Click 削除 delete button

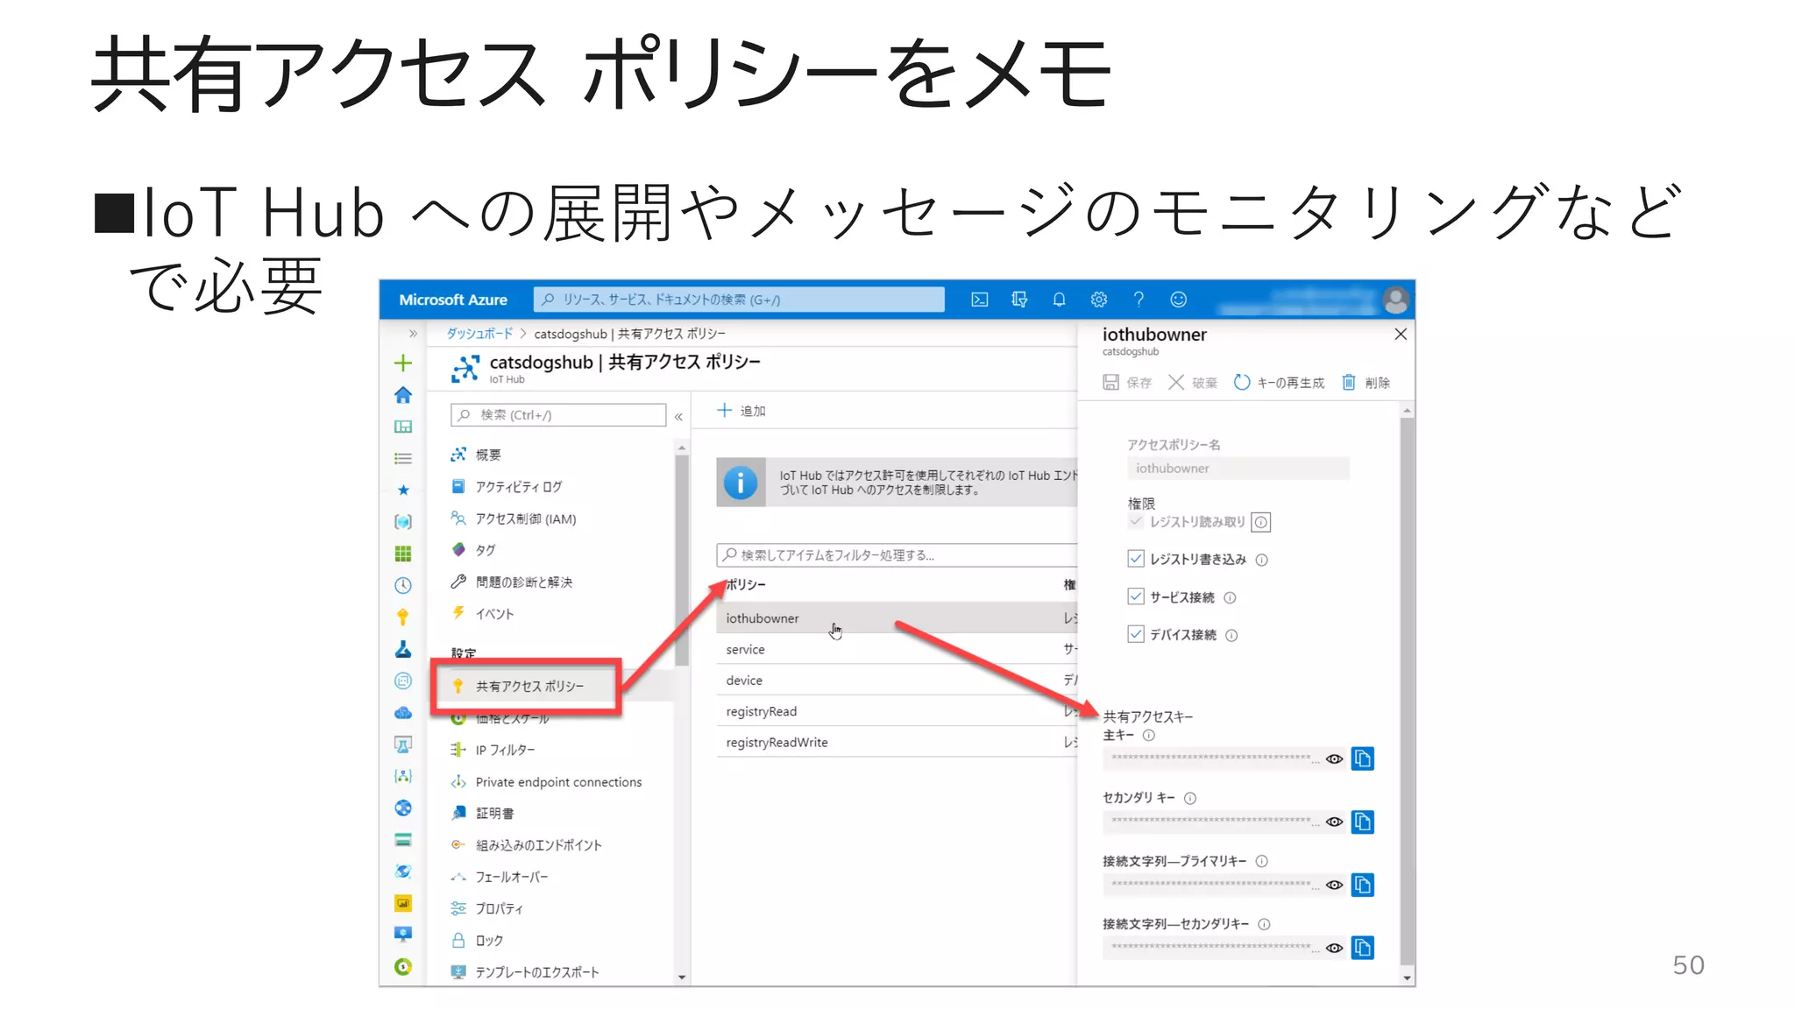[x=1366, y=383]
